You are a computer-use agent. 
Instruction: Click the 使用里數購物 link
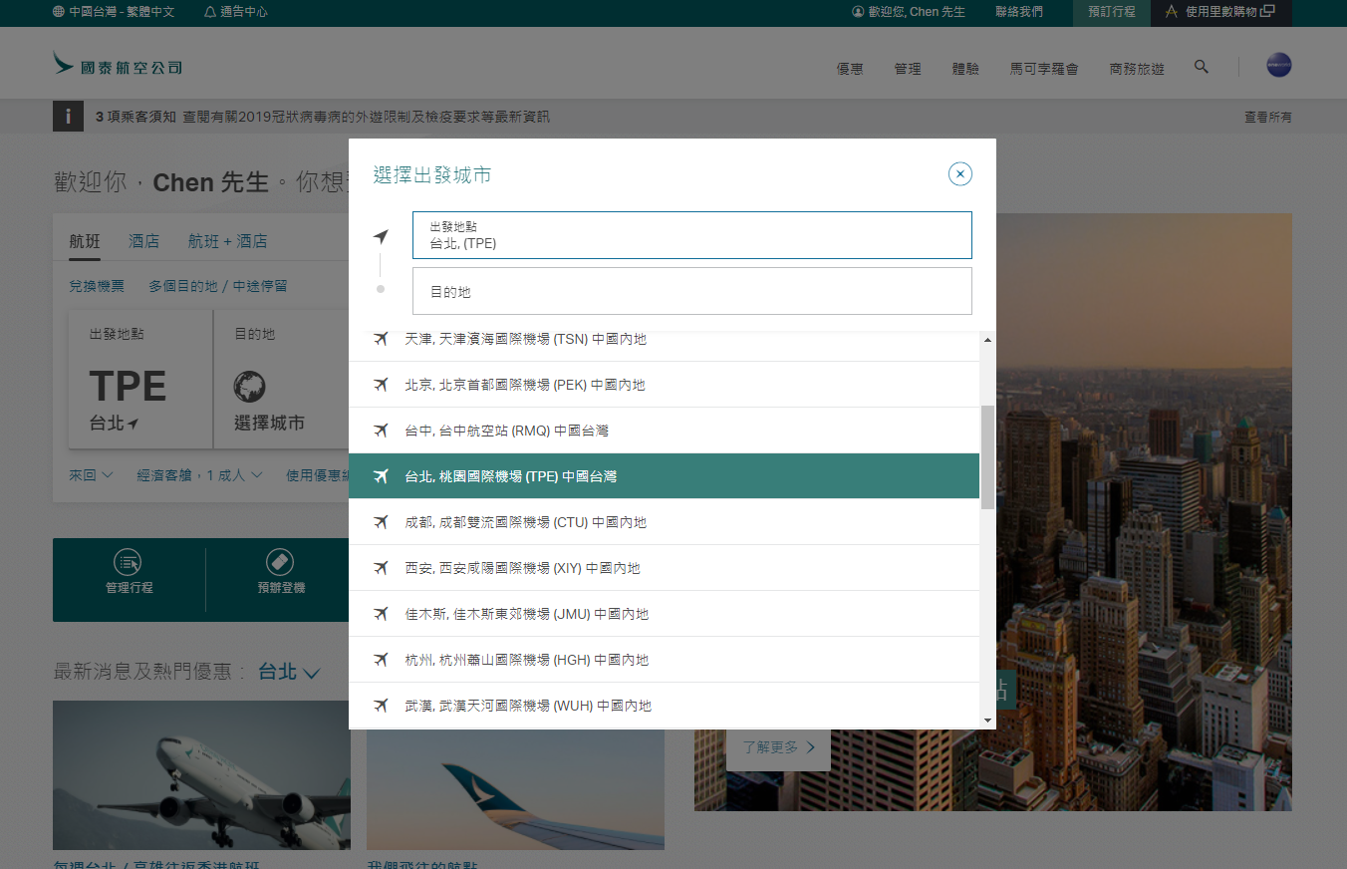coord(1221,13)
